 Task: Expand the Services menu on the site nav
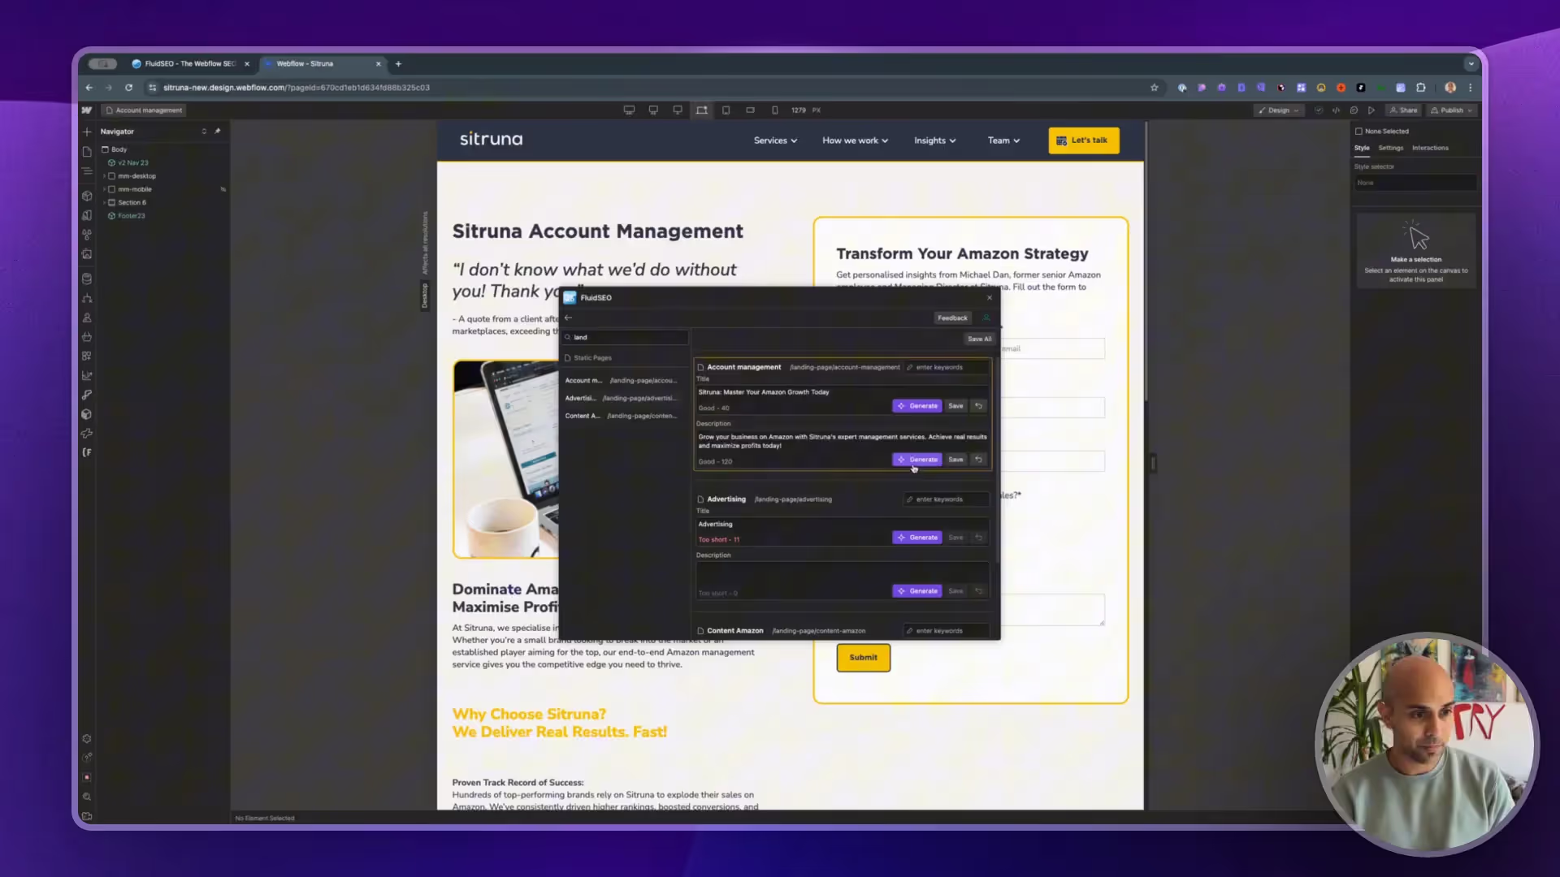tap(775, 140)
